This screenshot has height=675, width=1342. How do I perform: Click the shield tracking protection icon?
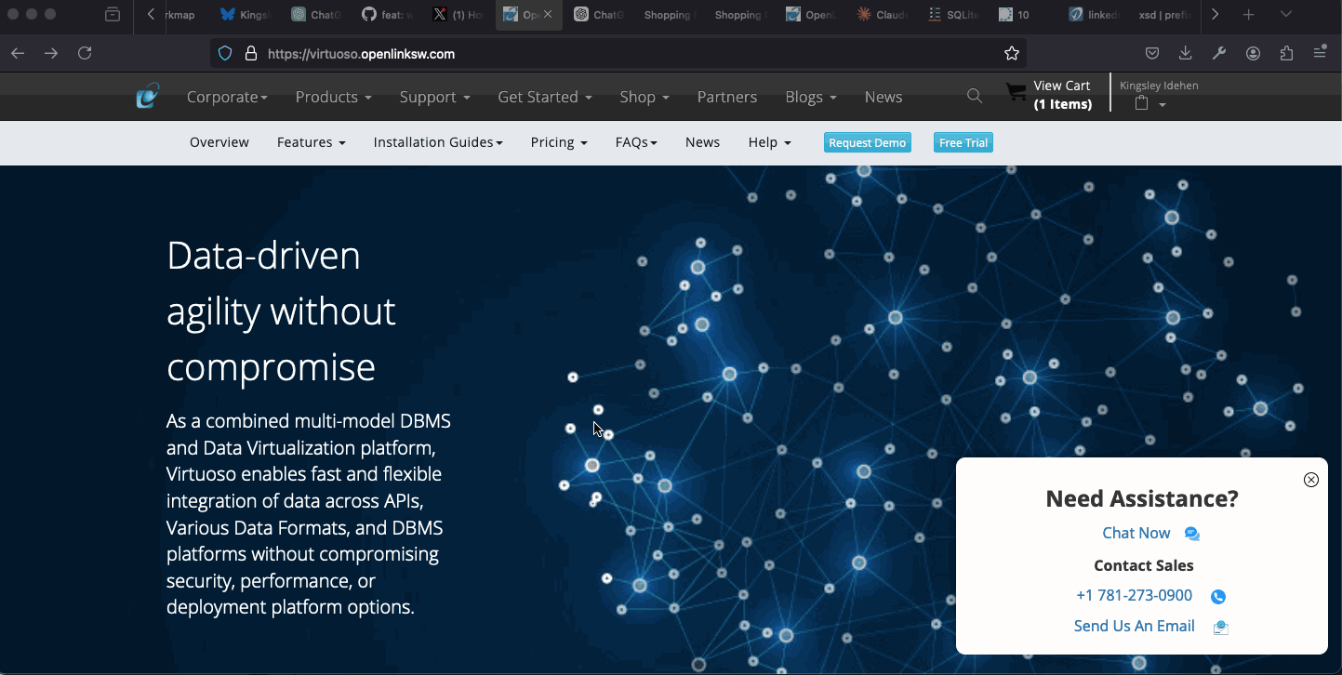point(225,54)
